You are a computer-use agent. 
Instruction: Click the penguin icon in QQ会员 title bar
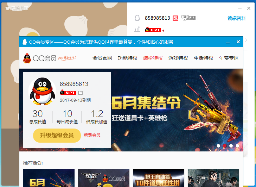pyautogui.click(x=25, y=42)
